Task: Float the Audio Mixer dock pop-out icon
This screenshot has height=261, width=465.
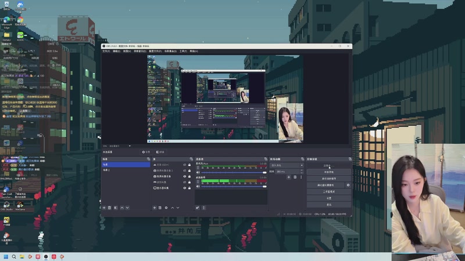Action: (x=266, y=159)
